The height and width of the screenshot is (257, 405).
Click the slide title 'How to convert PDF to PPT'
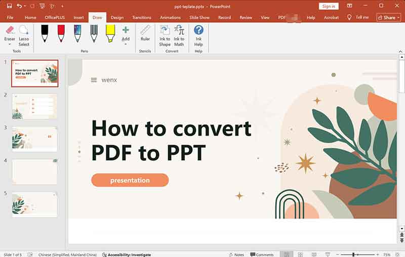(172, 141)
